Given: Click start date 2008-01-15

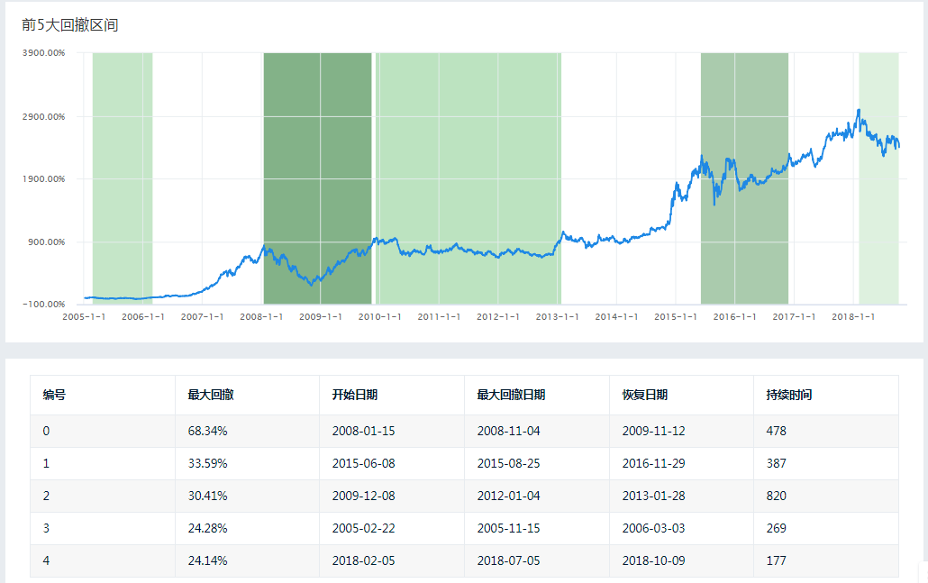Looking at the screenshot, I should (x=363, y=431).
